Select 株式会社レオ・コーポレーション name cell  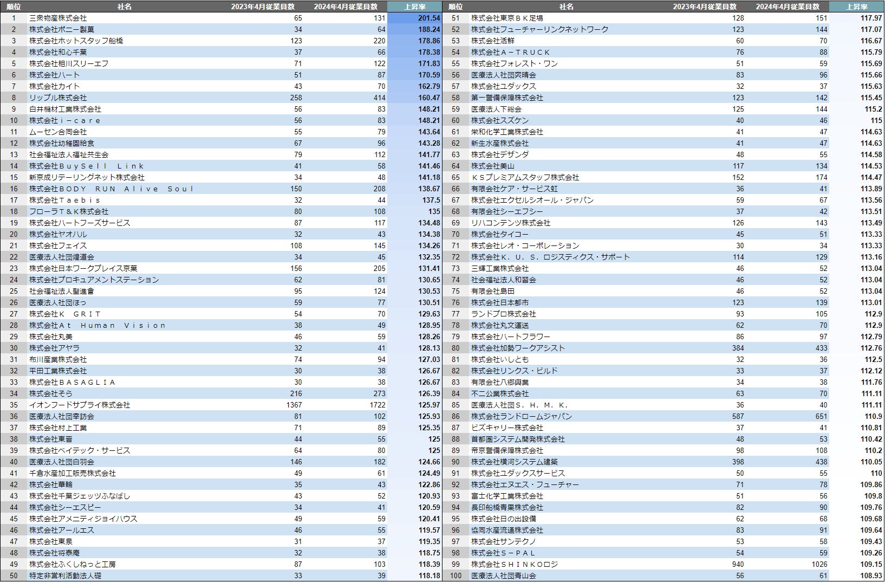pyautogui.click(x=567, y=245)
